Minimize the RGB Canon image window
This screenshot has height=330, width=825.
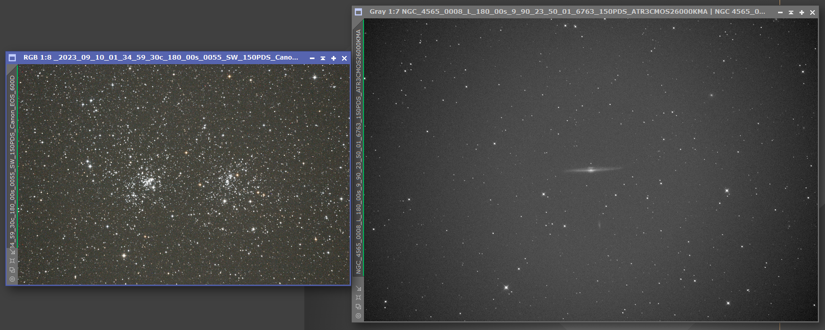(312, 58)
